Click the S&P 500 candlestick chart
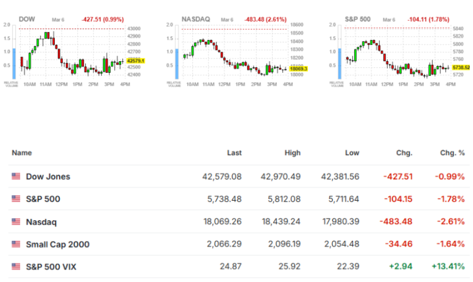Viewport: 473px width, 282px height. click(x=398, y=52)
